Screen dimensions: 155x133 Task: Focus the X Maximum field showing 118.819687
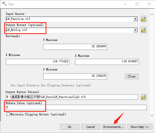click(x=107, y=62)
